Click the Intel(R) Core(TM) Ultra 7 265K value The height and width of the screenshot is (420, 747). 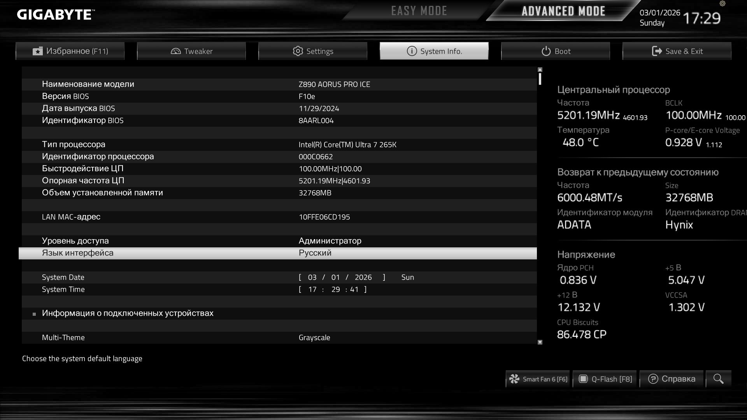click(x=347, y=145)
